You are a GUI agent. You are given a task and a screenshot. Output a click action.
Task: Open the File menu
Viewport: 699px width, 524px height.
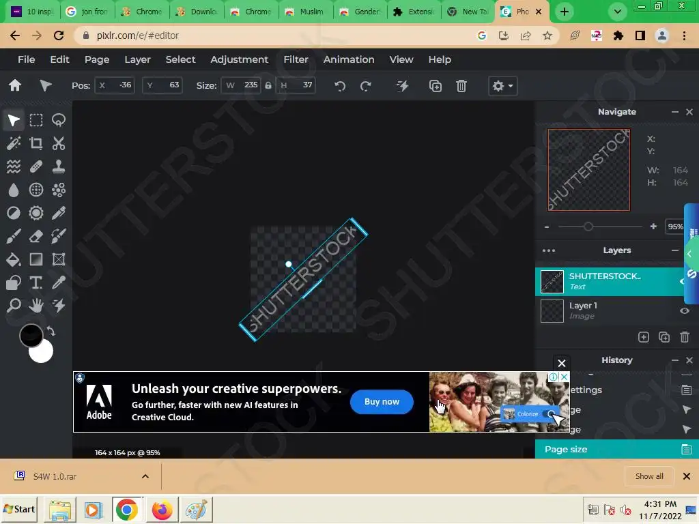click(27, 59)
